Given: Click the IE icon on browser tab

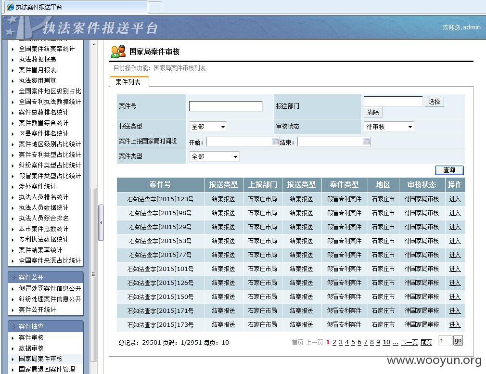Looking at the screenshot, I should coord(11,7).
